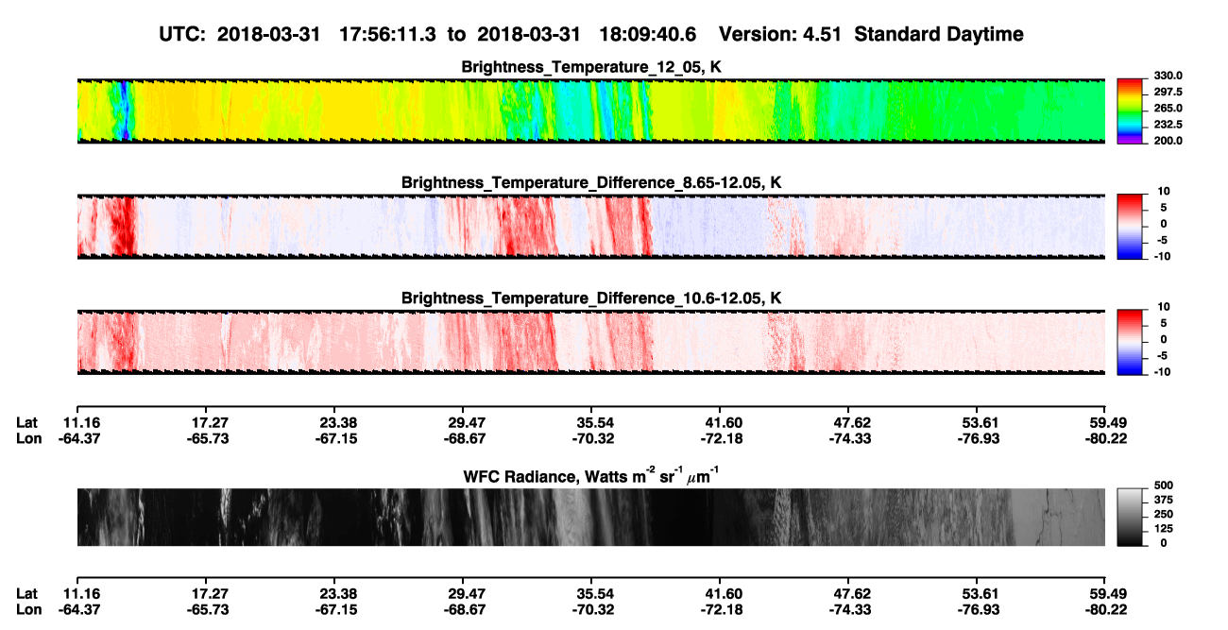This screenshot has width=1228, height=630.
Task: Click the UTC: label in the header
Action: 184,34
